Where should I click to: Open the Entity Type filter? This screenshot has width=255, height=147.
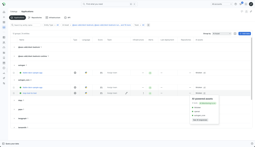pyautogui.click(x=51, y=25)
